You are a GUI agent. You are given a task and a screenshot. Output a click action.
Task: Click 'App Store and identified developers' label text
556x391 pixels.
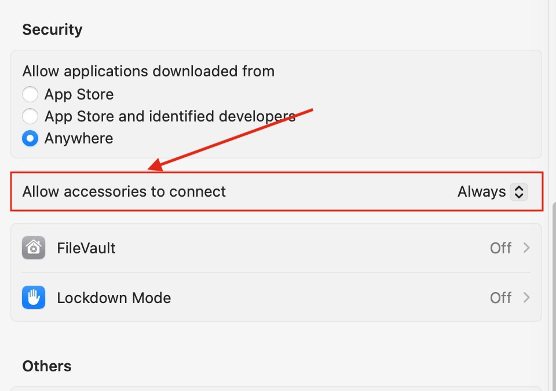[170, 116]
